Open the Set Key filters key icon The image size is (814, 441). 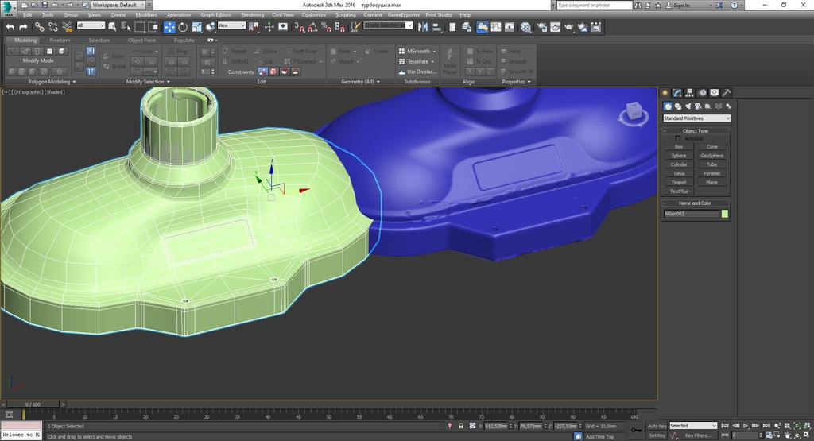pyautogui.click(x=636, y=430)
